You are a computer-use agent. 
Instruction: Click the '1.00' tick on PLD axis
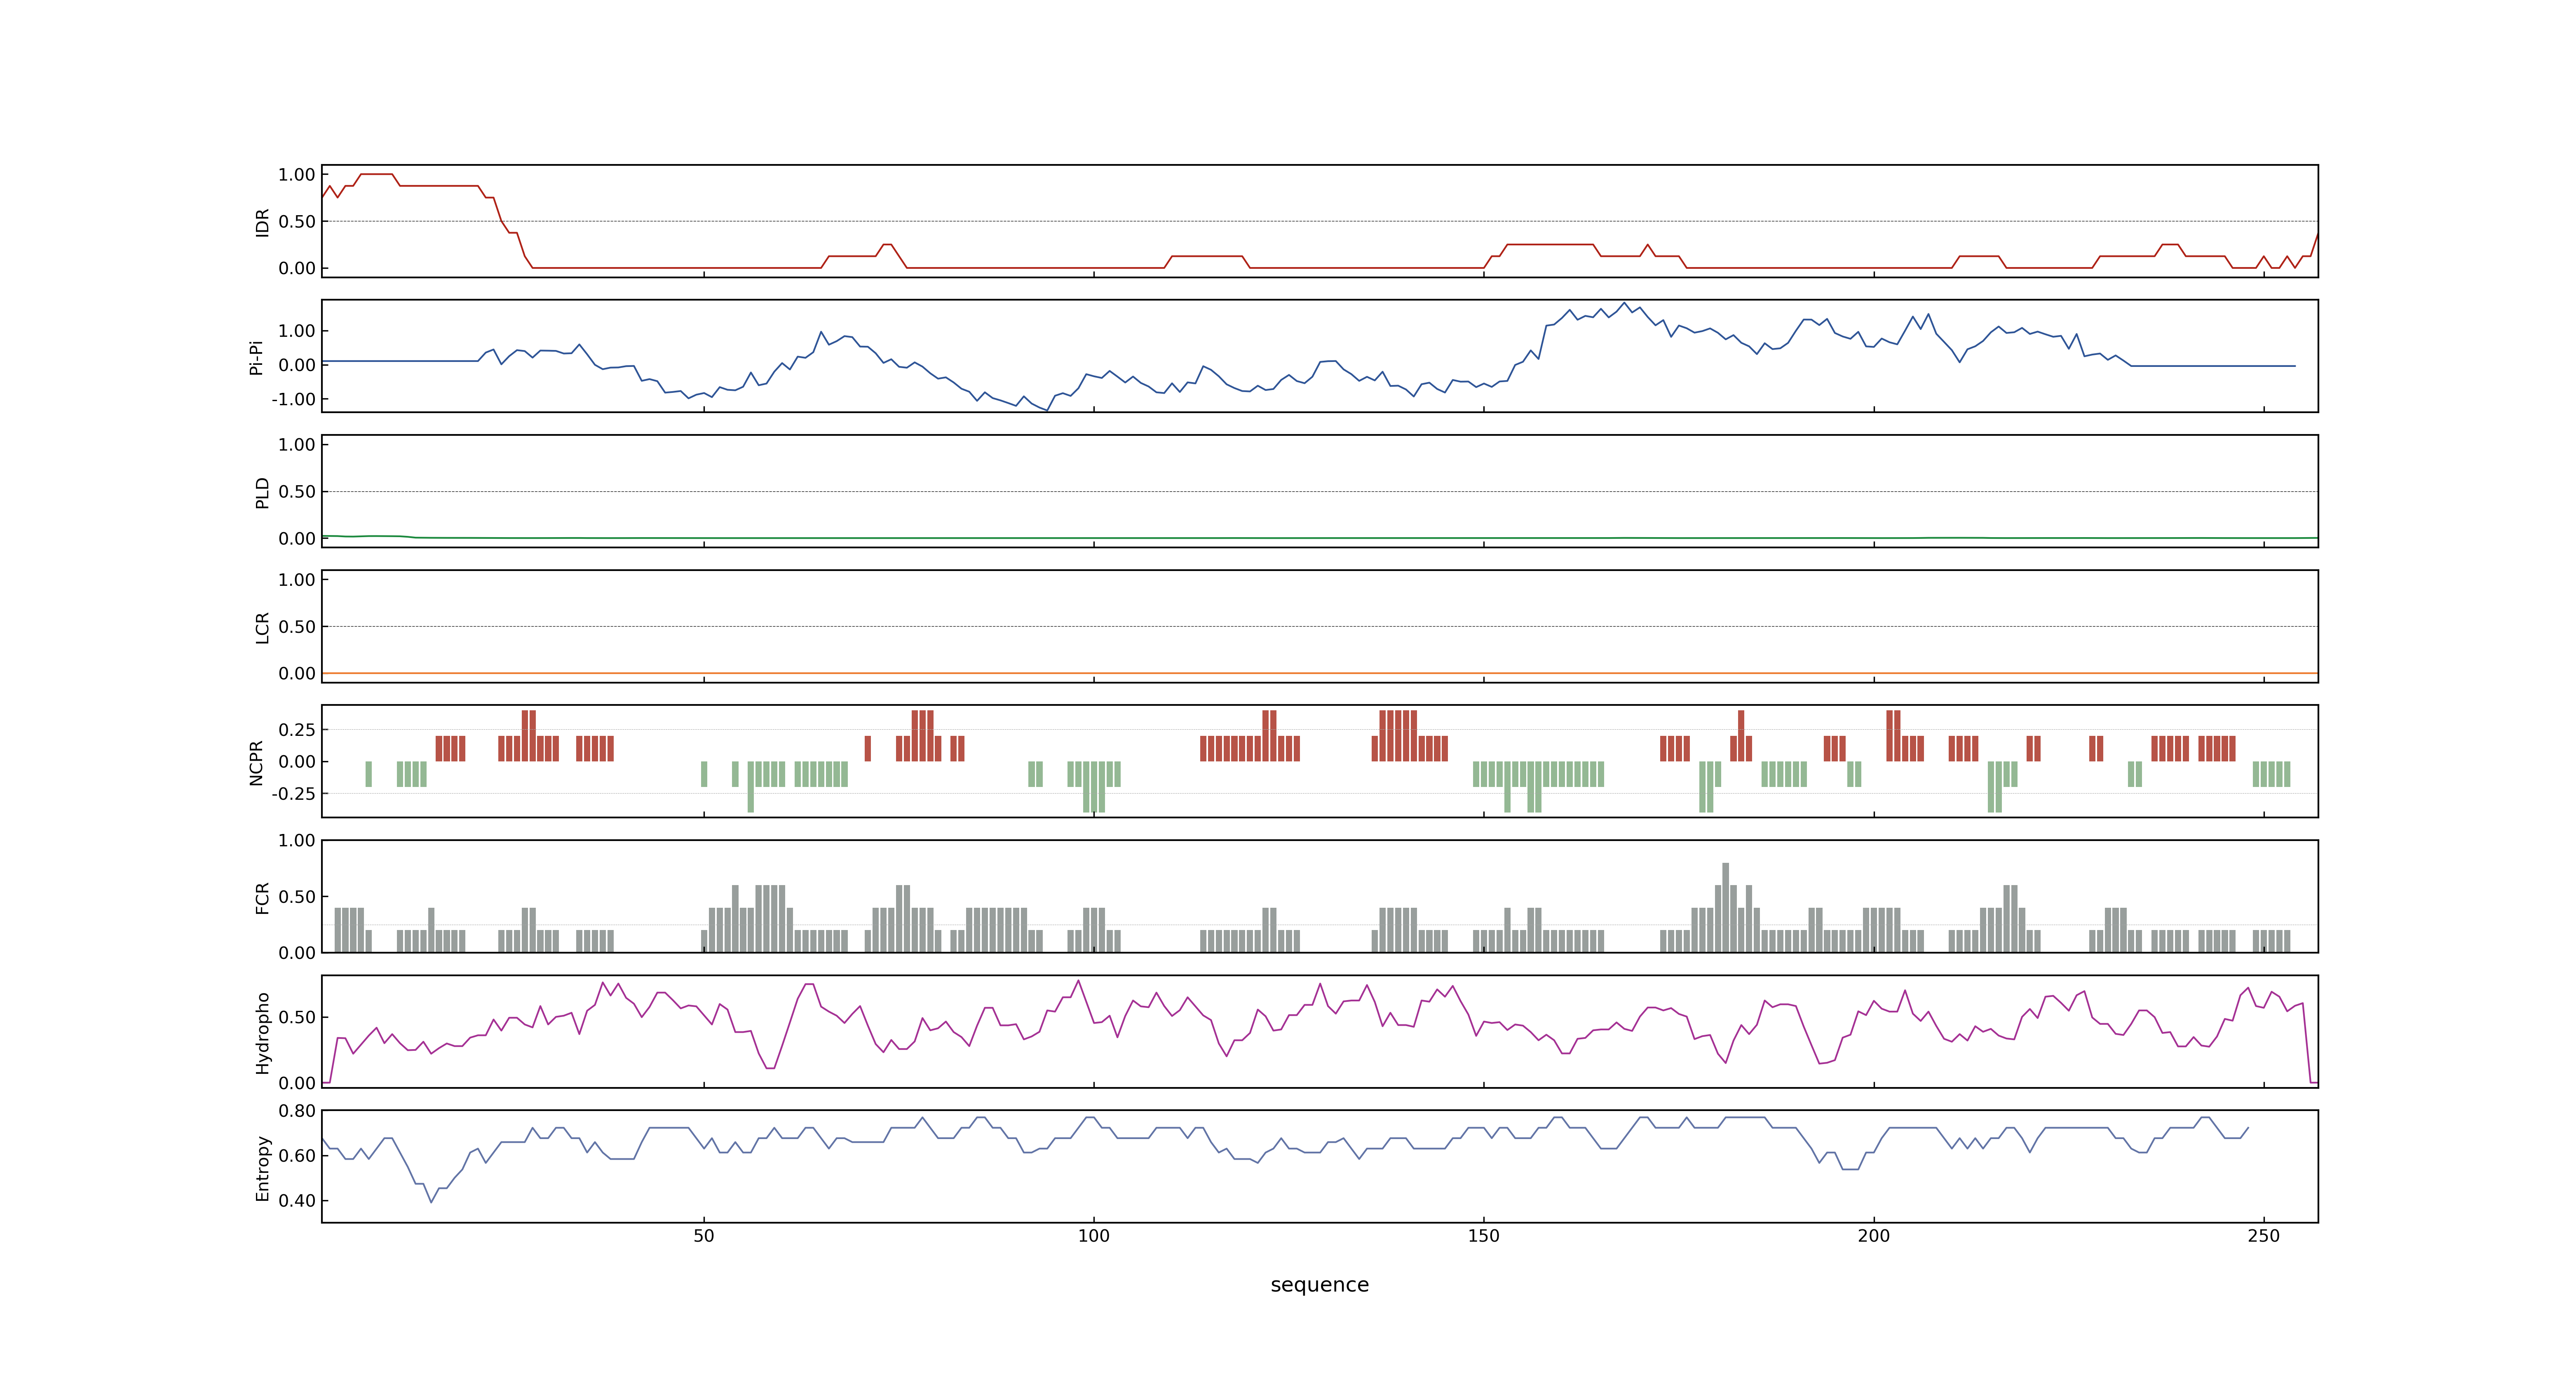(297, 445)
